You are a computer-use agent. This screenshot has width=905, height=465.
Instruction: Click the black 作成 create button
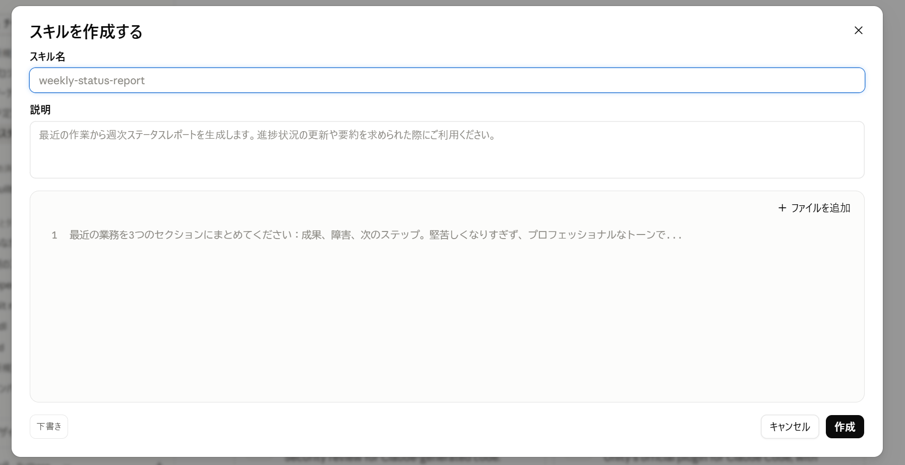pyautogui.click(x=844, y=427)
